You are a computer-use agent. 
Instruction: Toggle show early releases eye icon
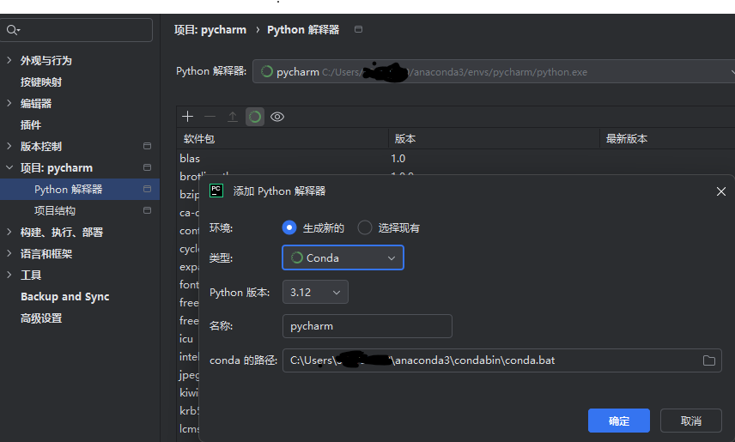277,117
